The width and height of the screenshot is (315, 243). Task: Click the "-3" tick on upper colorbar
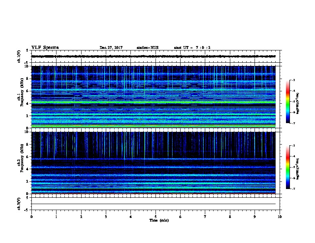coord(293,80)
